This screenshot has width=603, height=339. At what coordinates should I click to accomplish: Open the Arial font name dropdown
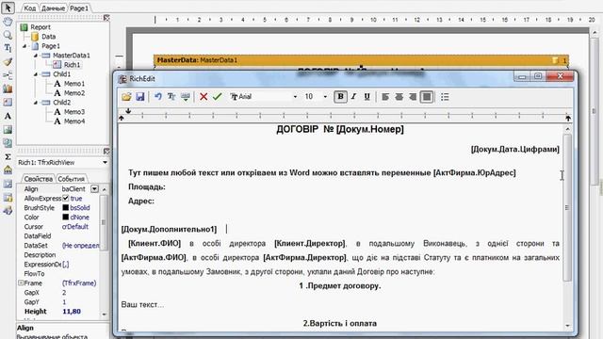point(295,97)
